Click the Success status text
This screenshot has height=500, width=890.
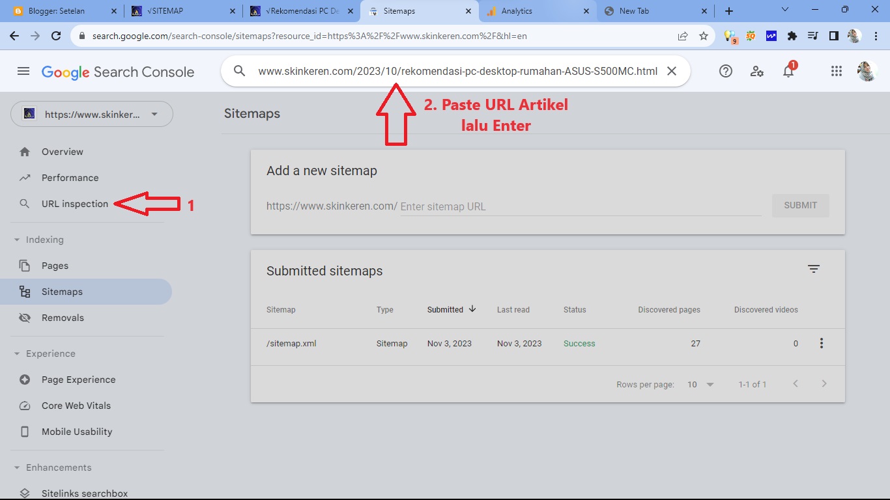click(x=579, y=344)
